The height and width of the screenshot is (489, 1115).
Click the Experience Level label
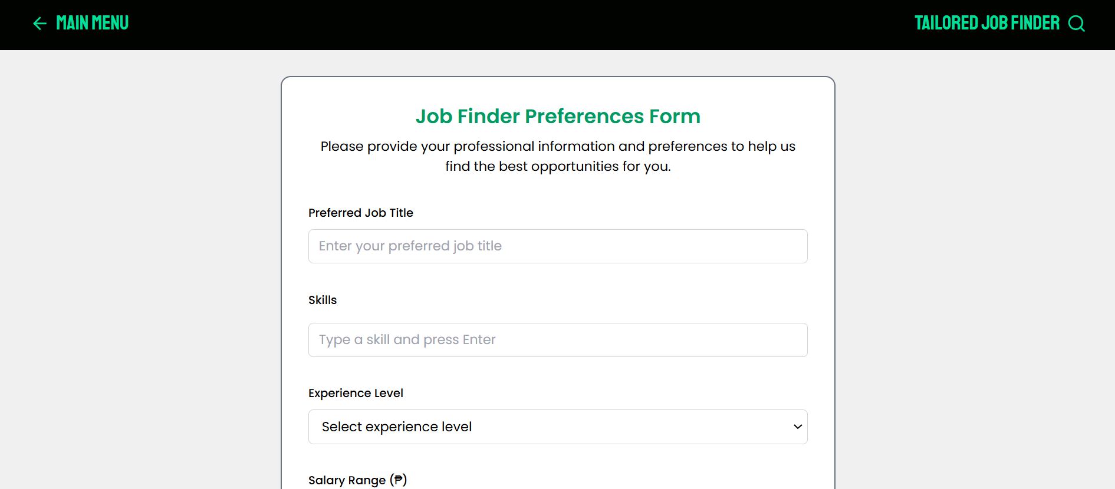point(356,393)
